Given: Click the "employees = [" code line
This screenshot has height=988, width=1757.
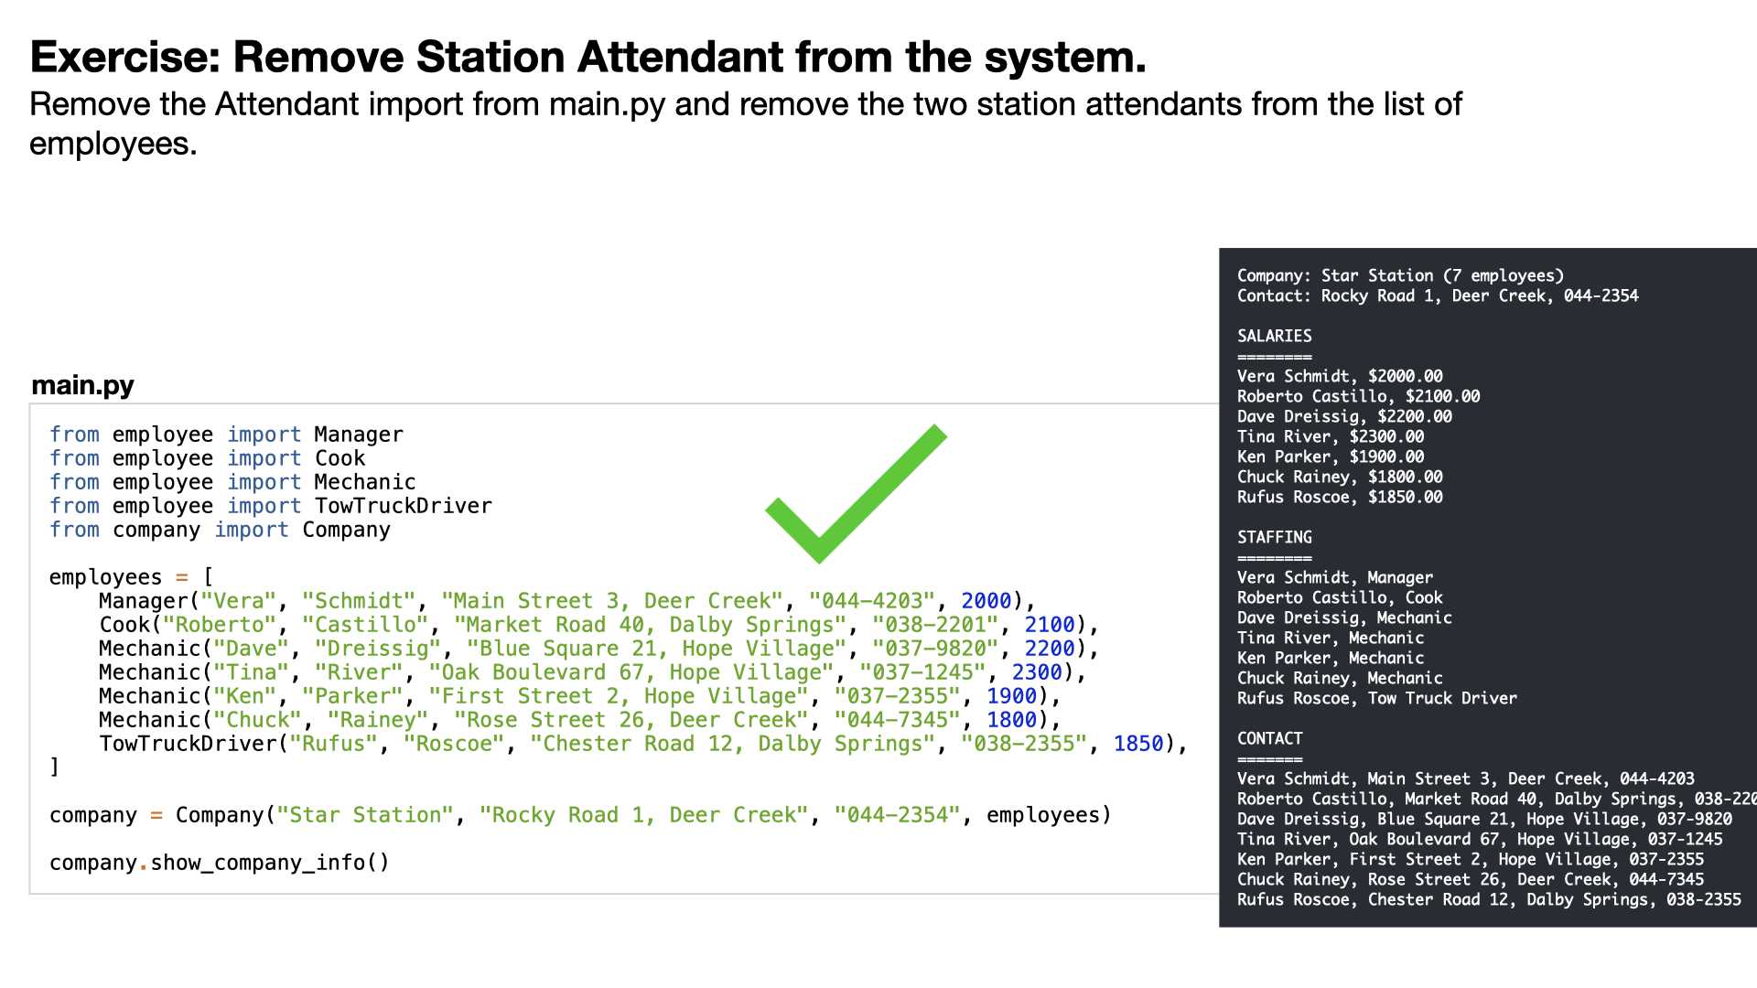Looking at the screenshot, I should [131, 577].
